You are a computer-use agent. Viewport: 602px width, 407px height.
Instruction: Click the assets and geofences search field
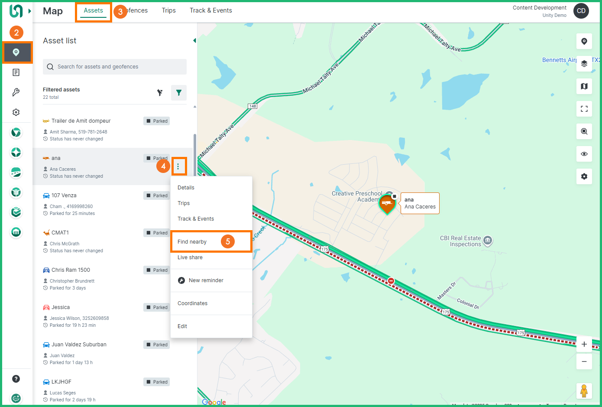pyautogui.click(x=115, y=67)
